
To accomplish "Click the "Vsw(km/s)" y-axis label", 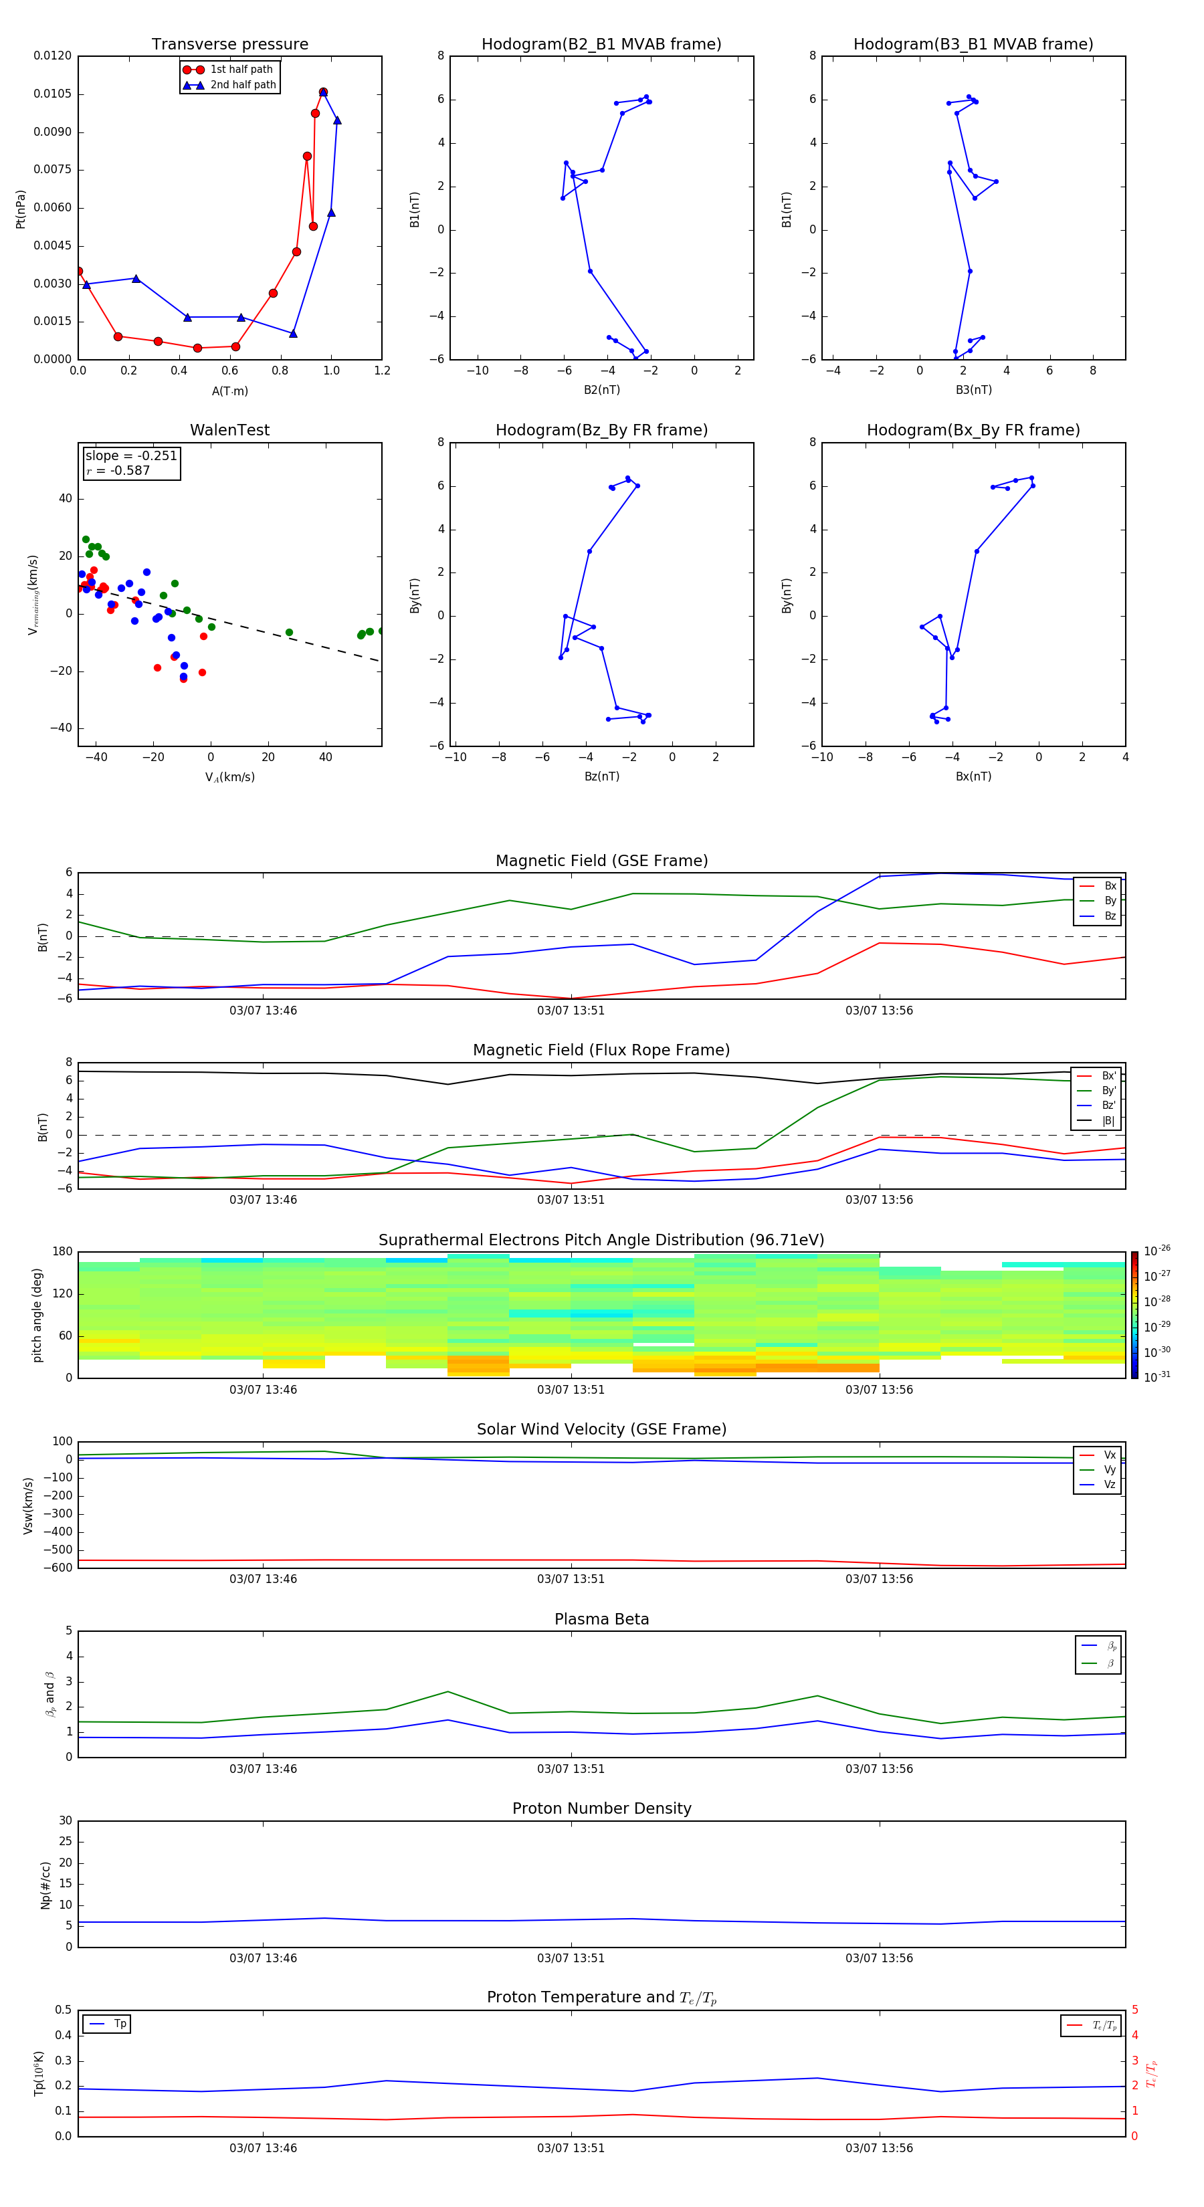I will [x=27, y=1505].
